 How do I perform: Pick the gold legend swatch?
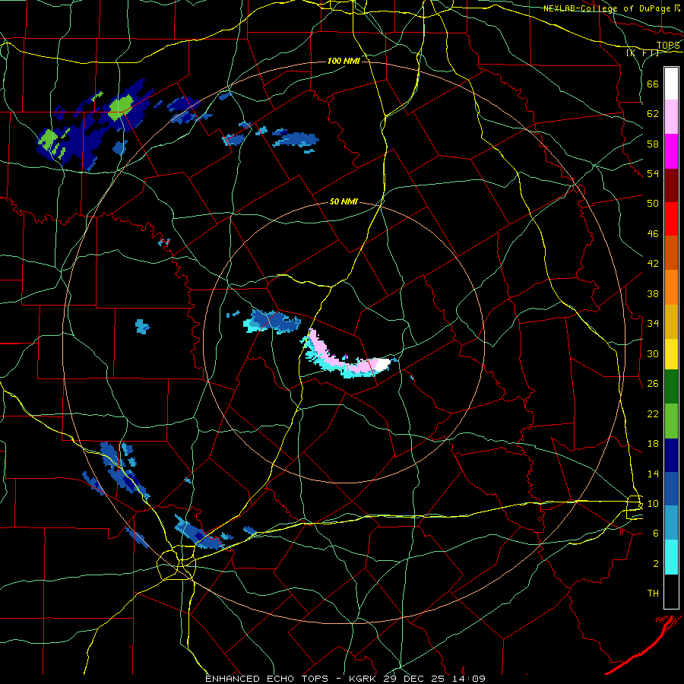tap(671, 321)
